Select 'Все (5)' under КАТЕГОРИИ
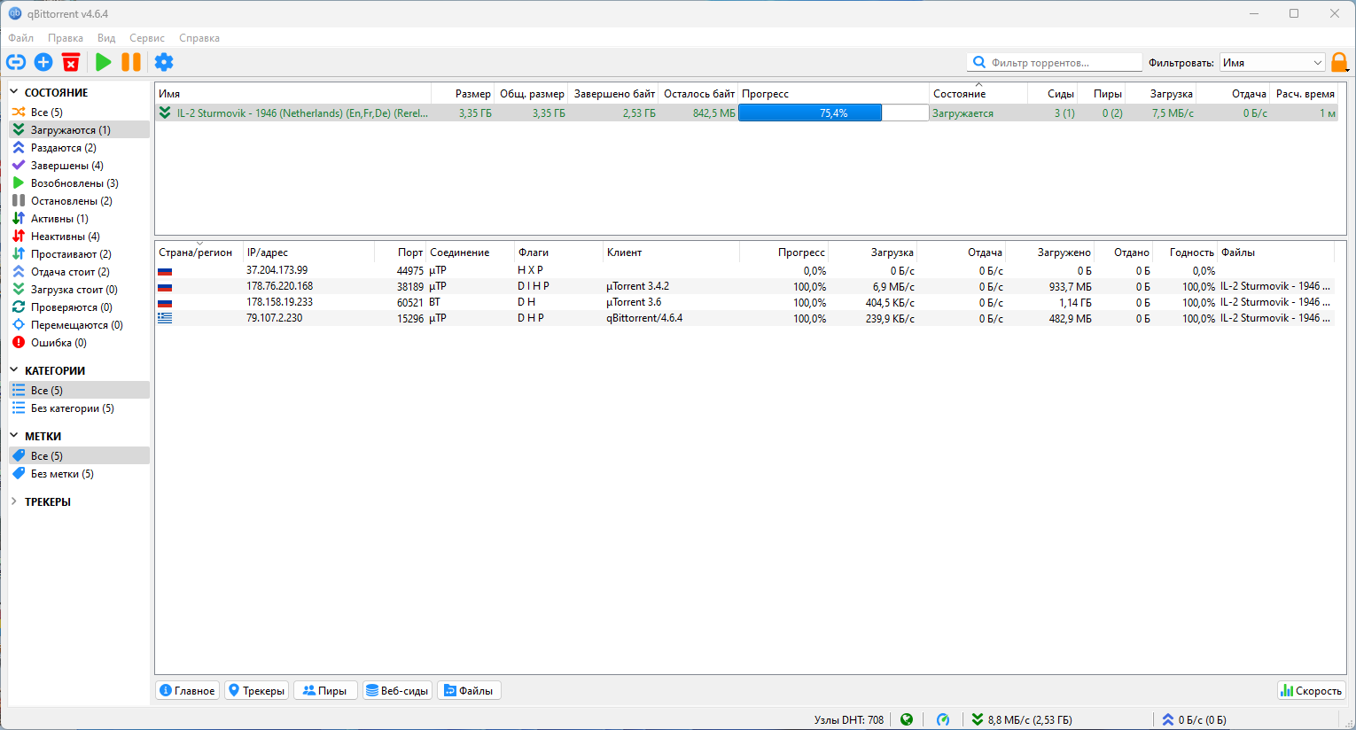Image resolution: width=1356 pixels, height=730 pixels. [x=79, y=391]
